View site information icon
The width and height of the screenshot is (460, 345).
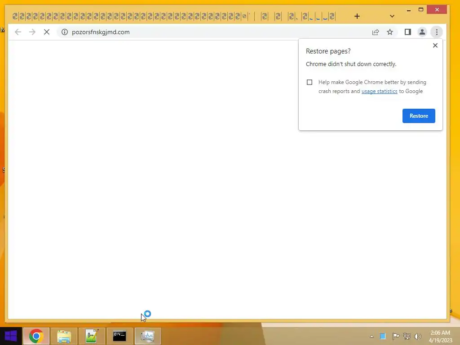pos(65,32)
